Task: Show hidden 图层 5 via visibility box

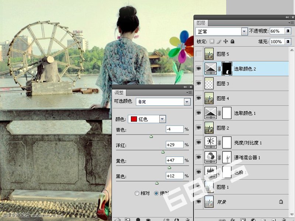Action: (199, 54)
